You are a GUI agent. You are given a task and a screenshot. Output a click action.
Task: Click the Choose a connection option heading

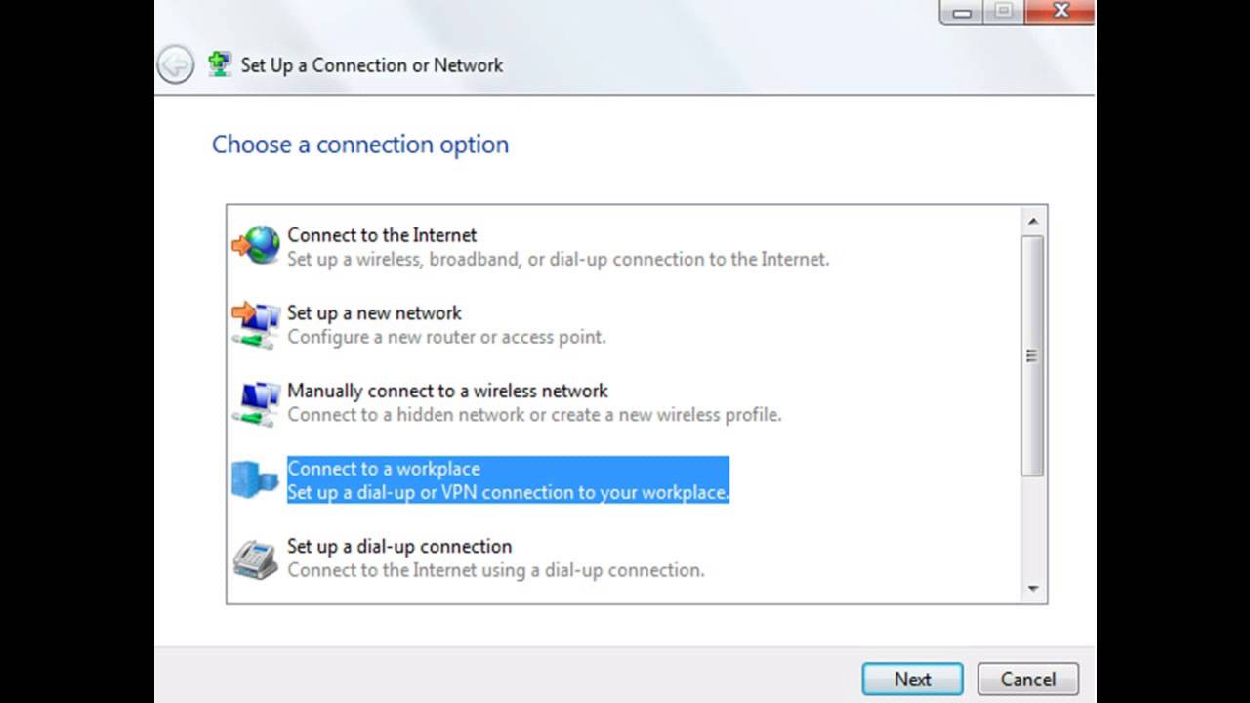(x=360, y=145)
